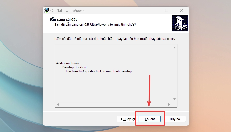The height and width of the screenshot is (132, 231).
Task: Click the UltraViewer installer icon in title bar
Action: pyautogui.click(x=46, y=10)
